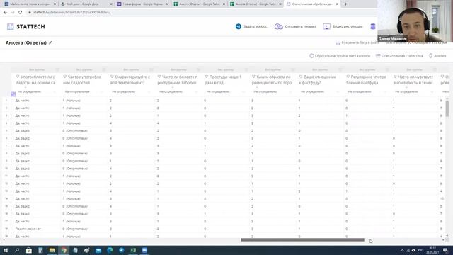
Task: Open variable type dropdown for сонливость column
Action: pyautogui.click(x=413, y=91)
